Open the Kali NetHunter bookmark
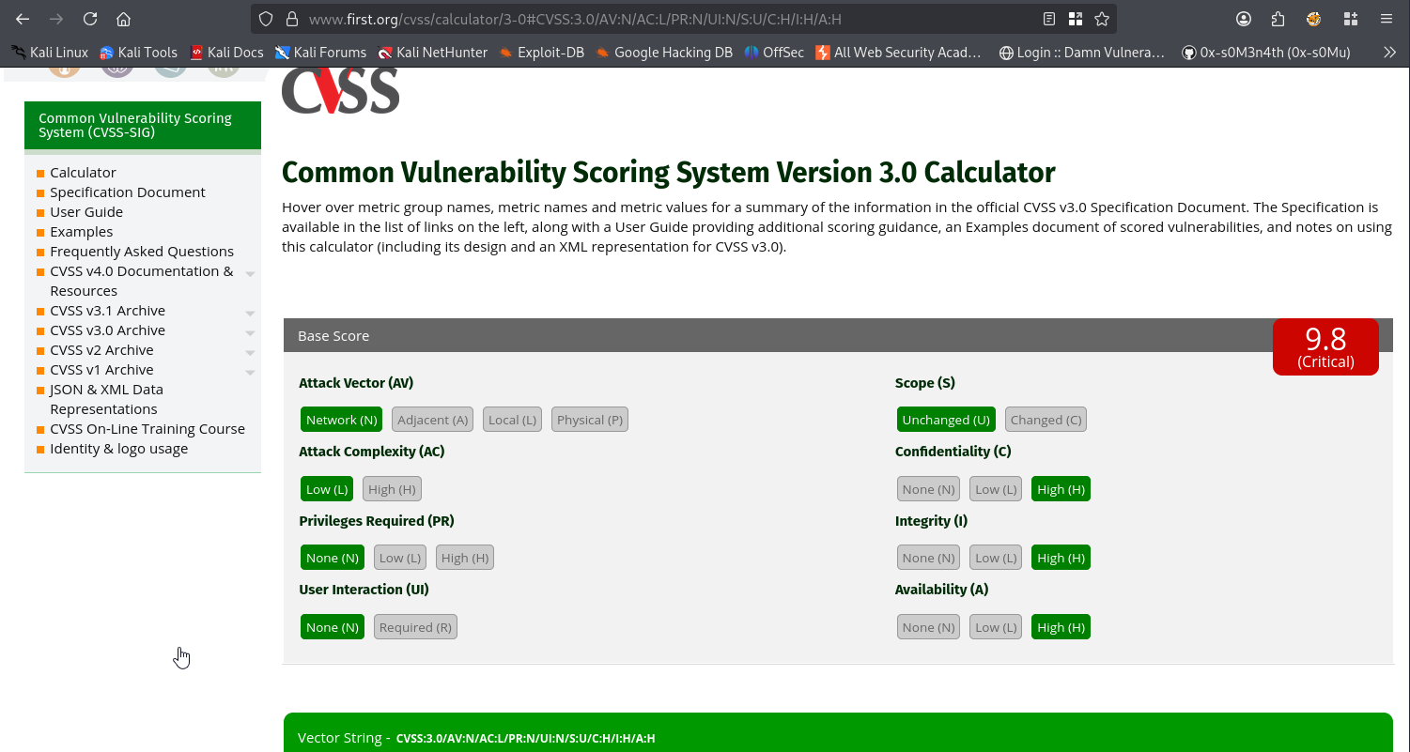 (432, 53)
